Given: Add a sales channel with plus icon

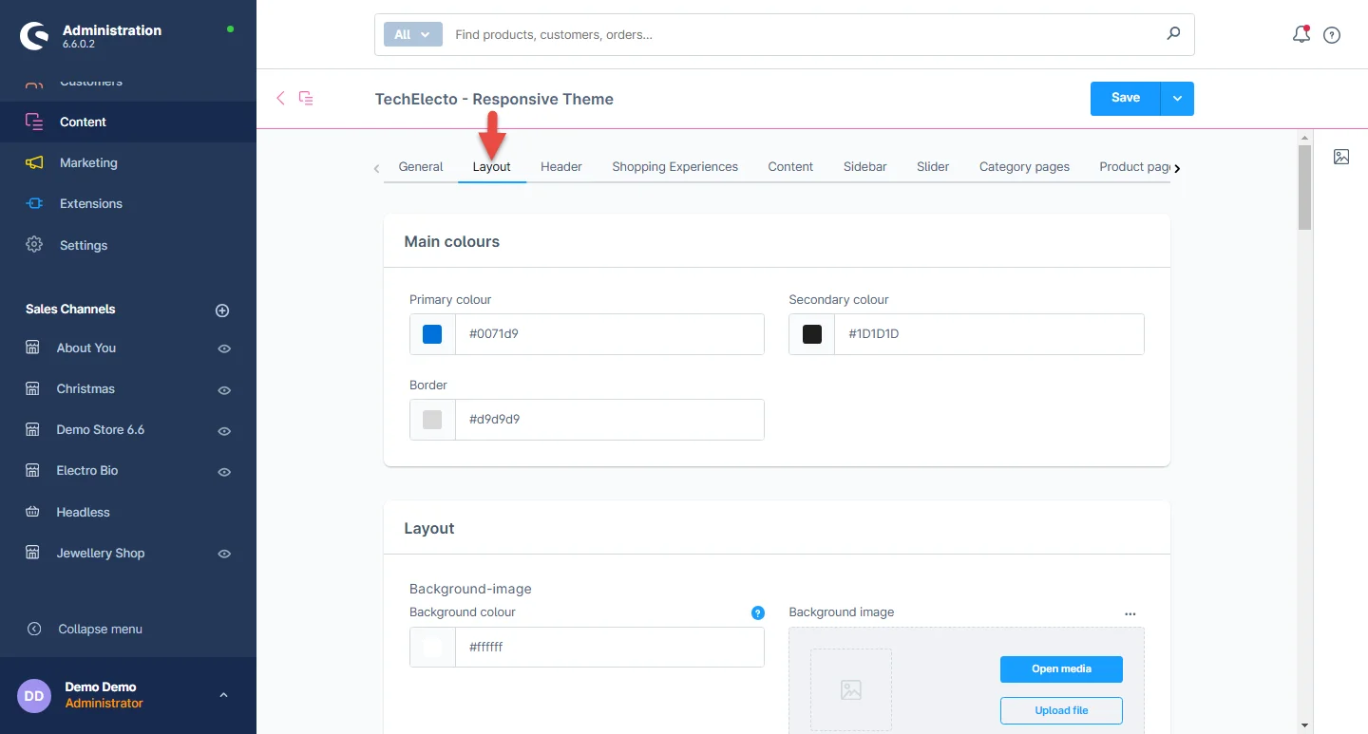Looking at the screenshot, I should coord(222,311).
